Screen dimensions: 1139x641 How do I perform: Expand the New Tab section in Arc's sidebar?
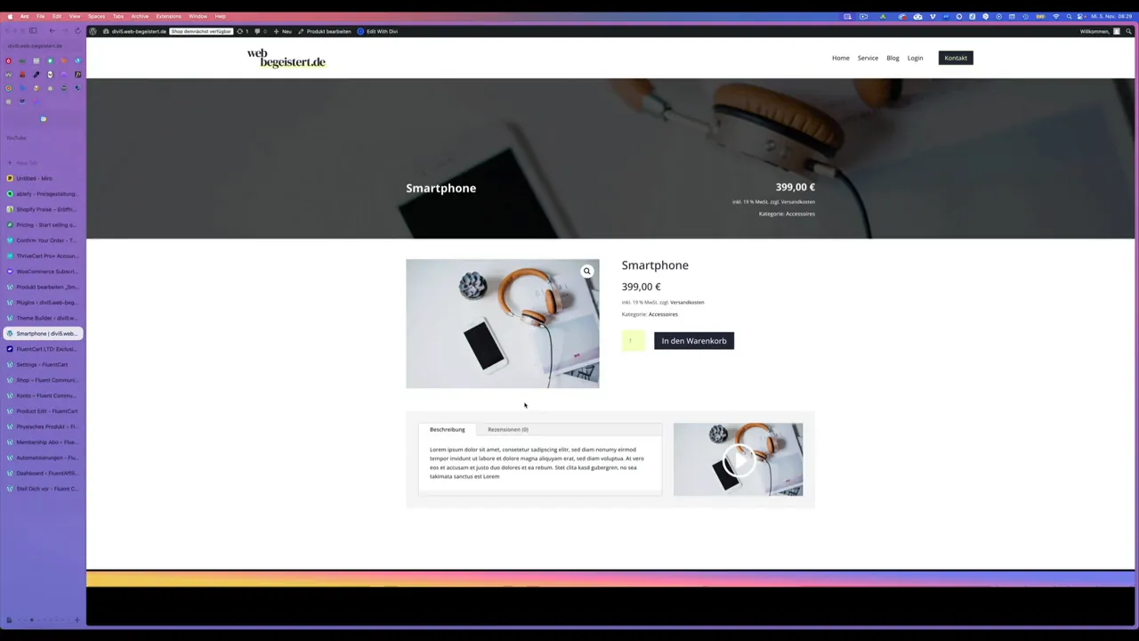tap(26, 163)
